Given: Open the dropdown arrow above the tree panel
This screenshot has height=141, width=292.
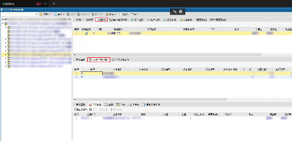Looking at the screenshot, I should point(70,19).
